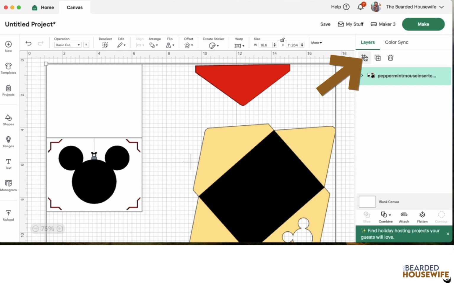Screen dimensions: 454x288
Task: Undo the last action
Action: pyautogui.click(x=28, y=43)
